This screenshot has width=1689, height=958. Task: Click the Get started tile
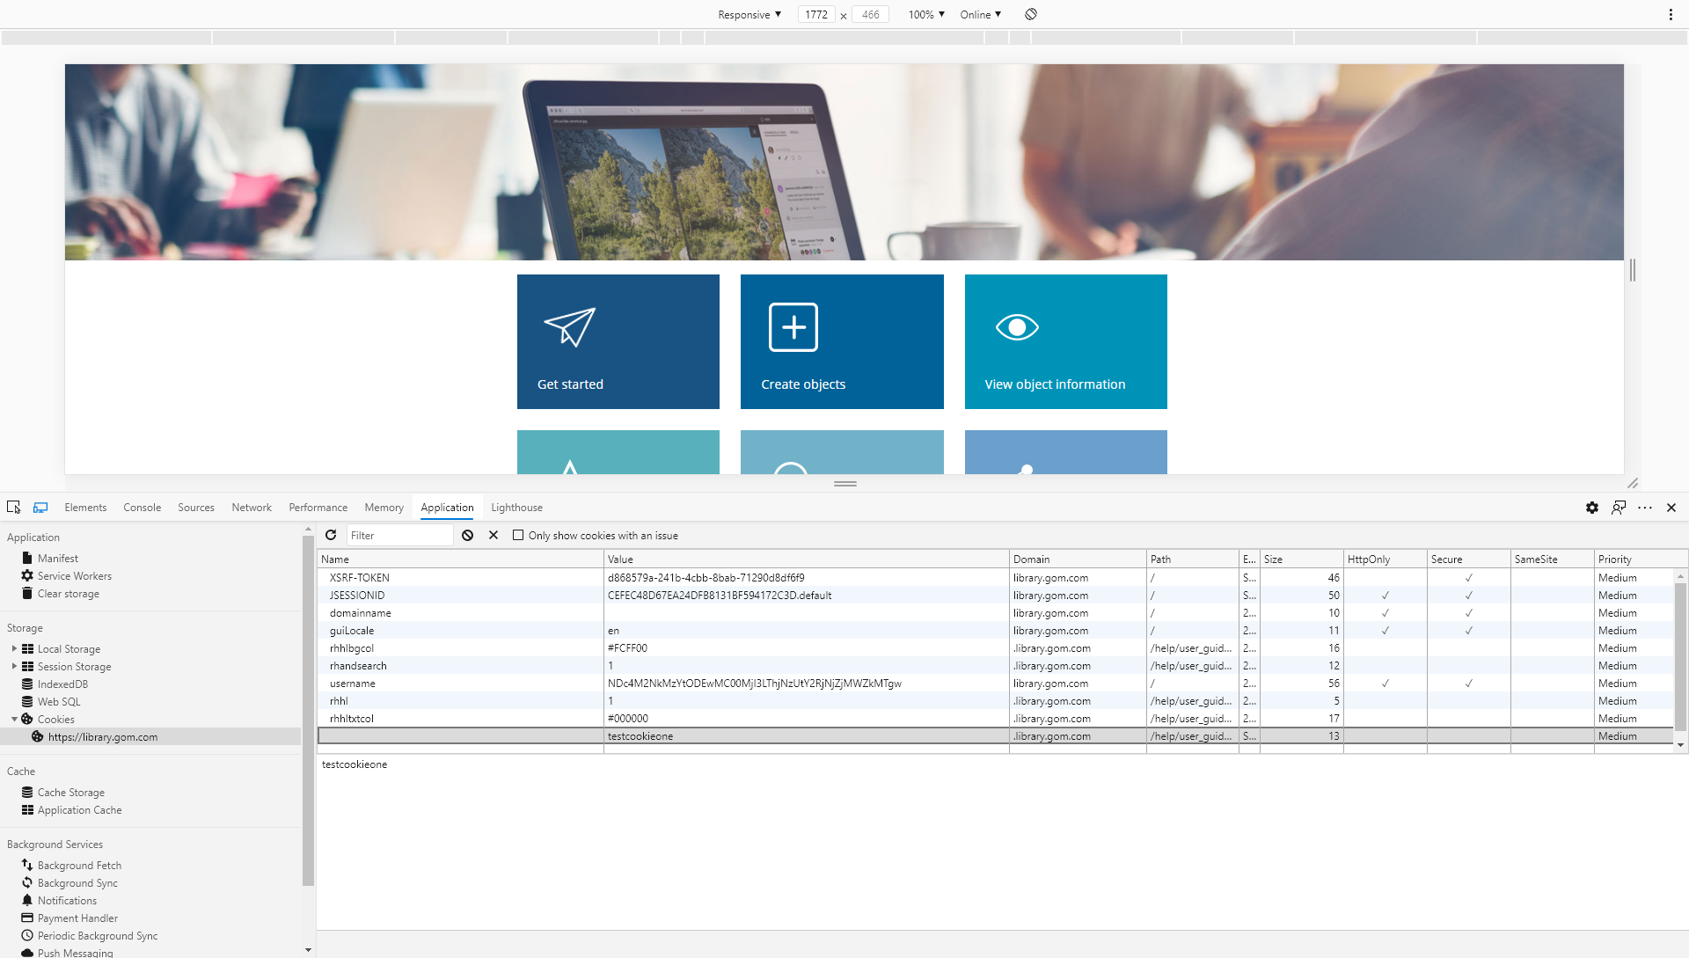coord(618,341)
